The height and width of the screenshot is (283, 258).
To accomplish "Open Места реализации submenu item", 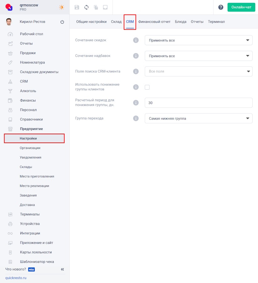I will (x=34, y=186).
